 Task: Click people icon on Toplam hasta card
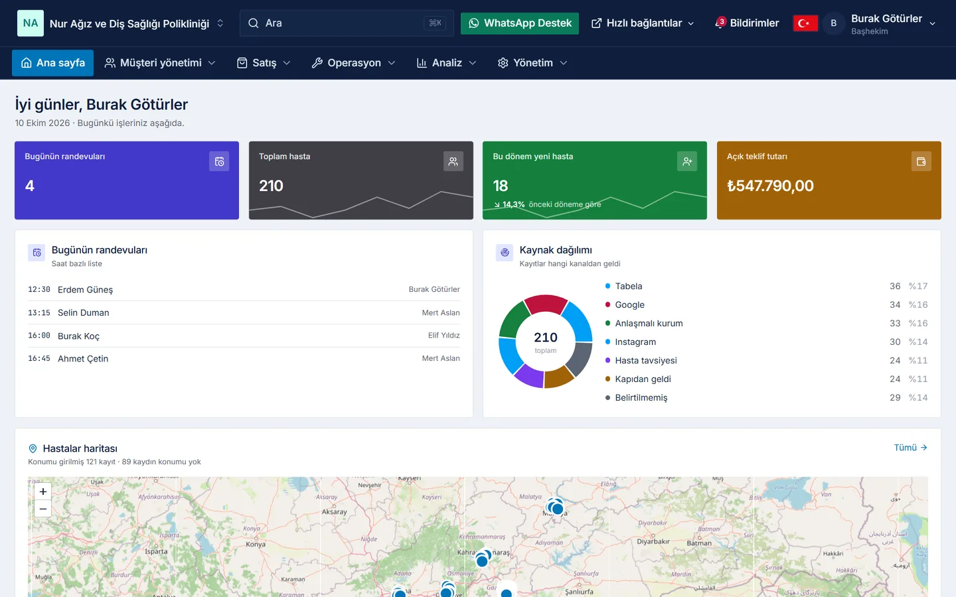coord(453,161)
